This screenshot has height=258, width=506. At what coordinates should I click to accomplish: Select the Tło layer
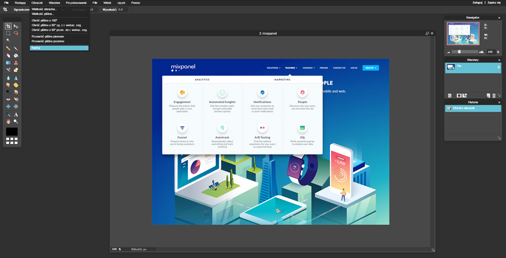point(473,68)
